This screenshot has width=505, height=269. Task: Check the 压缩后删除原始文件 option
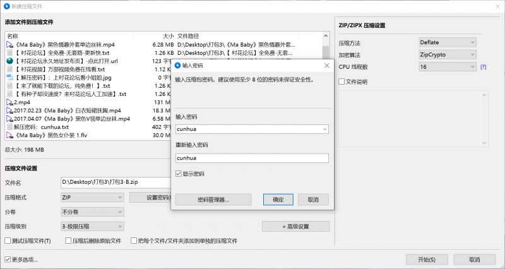click(x=66, y=241)
